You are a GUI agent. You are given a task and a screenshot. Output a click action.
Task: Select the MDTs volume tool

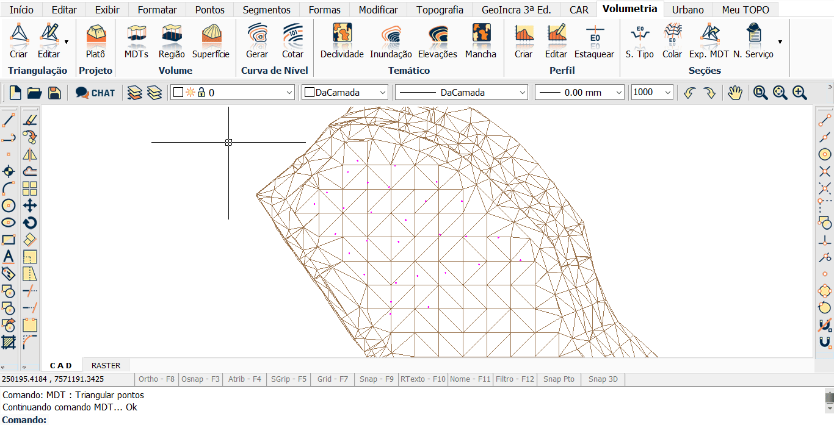tap(136, 41)
